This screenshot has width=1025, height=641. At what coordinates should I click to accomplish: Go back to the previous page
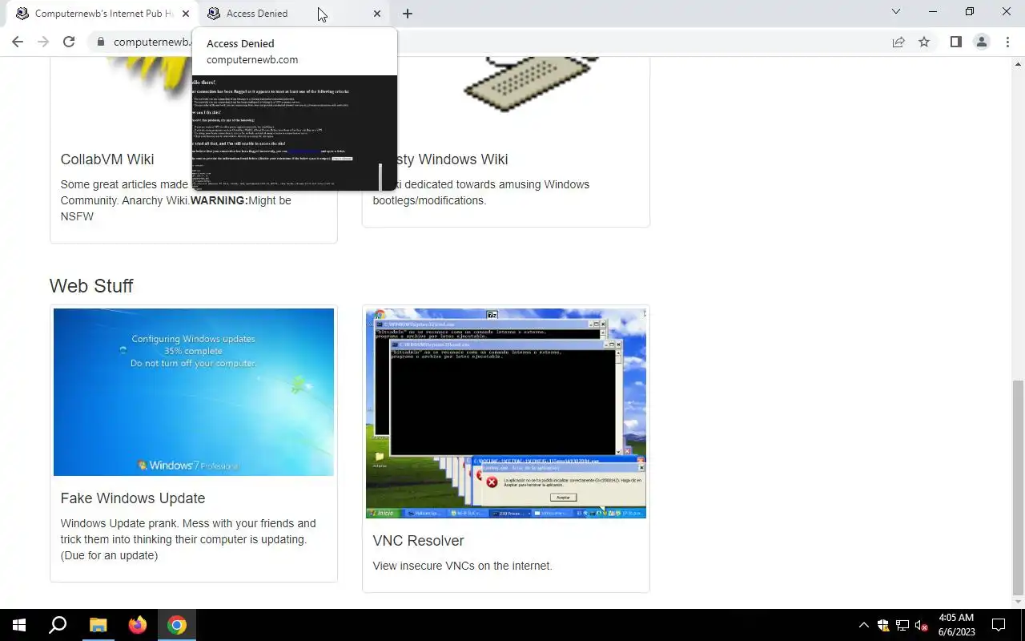(18, 42)
